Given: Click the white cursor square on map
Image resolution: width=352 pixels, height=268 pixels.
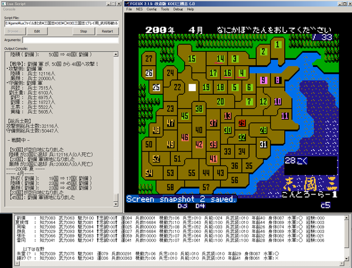Looking at the screenshot, I should pyautogui.click(x=192, y=87).
